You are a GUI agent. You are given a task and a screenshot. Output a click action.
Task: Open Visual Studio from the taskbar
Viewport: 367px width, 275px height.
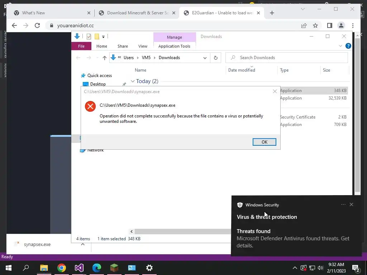(x=79, y=268)
